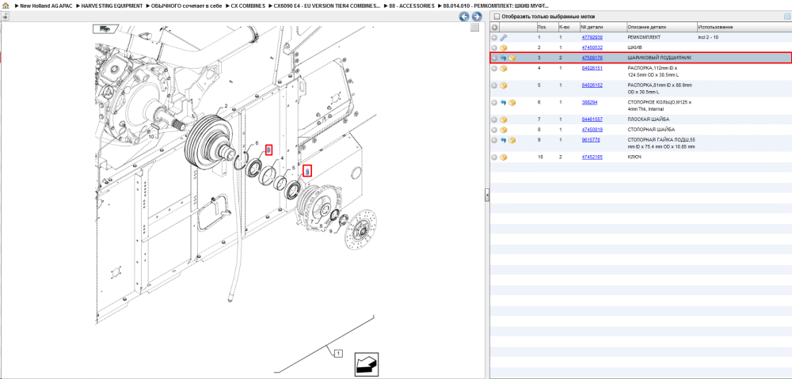Click the wrench icon for РЕМКОМПЛЕКТ row
Screen dimensions: 792x379
(x=504, y=37)
